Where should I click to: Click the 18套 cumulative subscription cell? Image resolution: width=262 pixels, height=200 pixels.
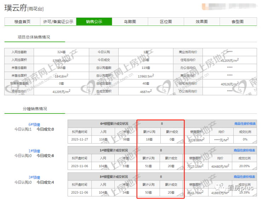(x=149, y=139)
